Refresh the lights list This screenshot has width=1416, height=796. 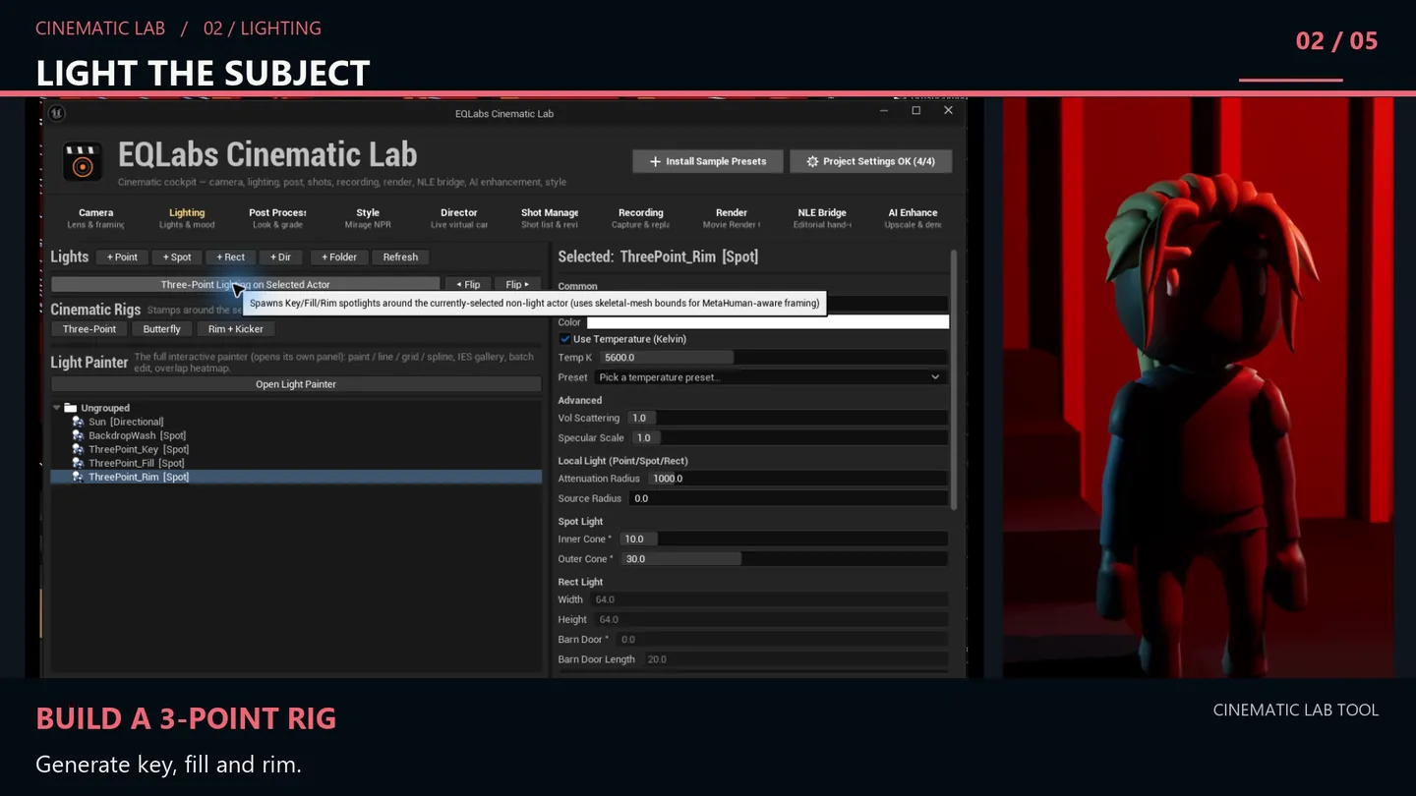400,257
